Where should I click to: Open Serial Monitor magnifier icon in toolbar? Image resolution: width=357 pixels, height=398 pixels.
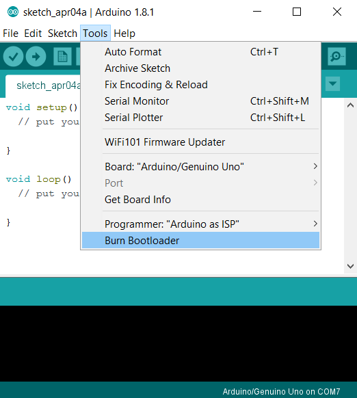tap(336, 56)
